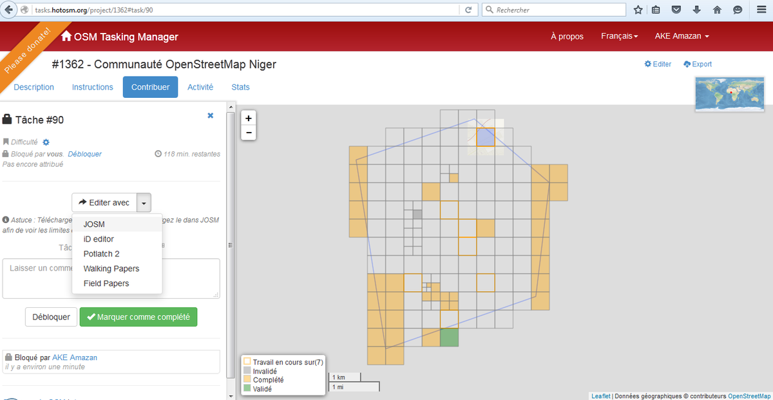Click the project title #1362 heading

(164, 64)
